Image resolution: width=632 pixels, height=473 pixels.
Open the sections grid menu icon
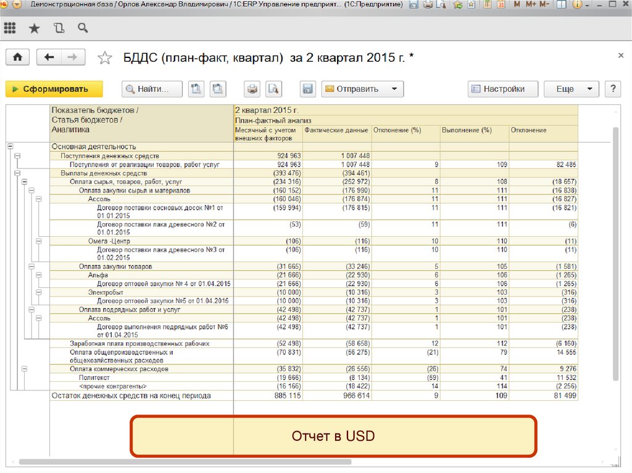coord(10,28)
